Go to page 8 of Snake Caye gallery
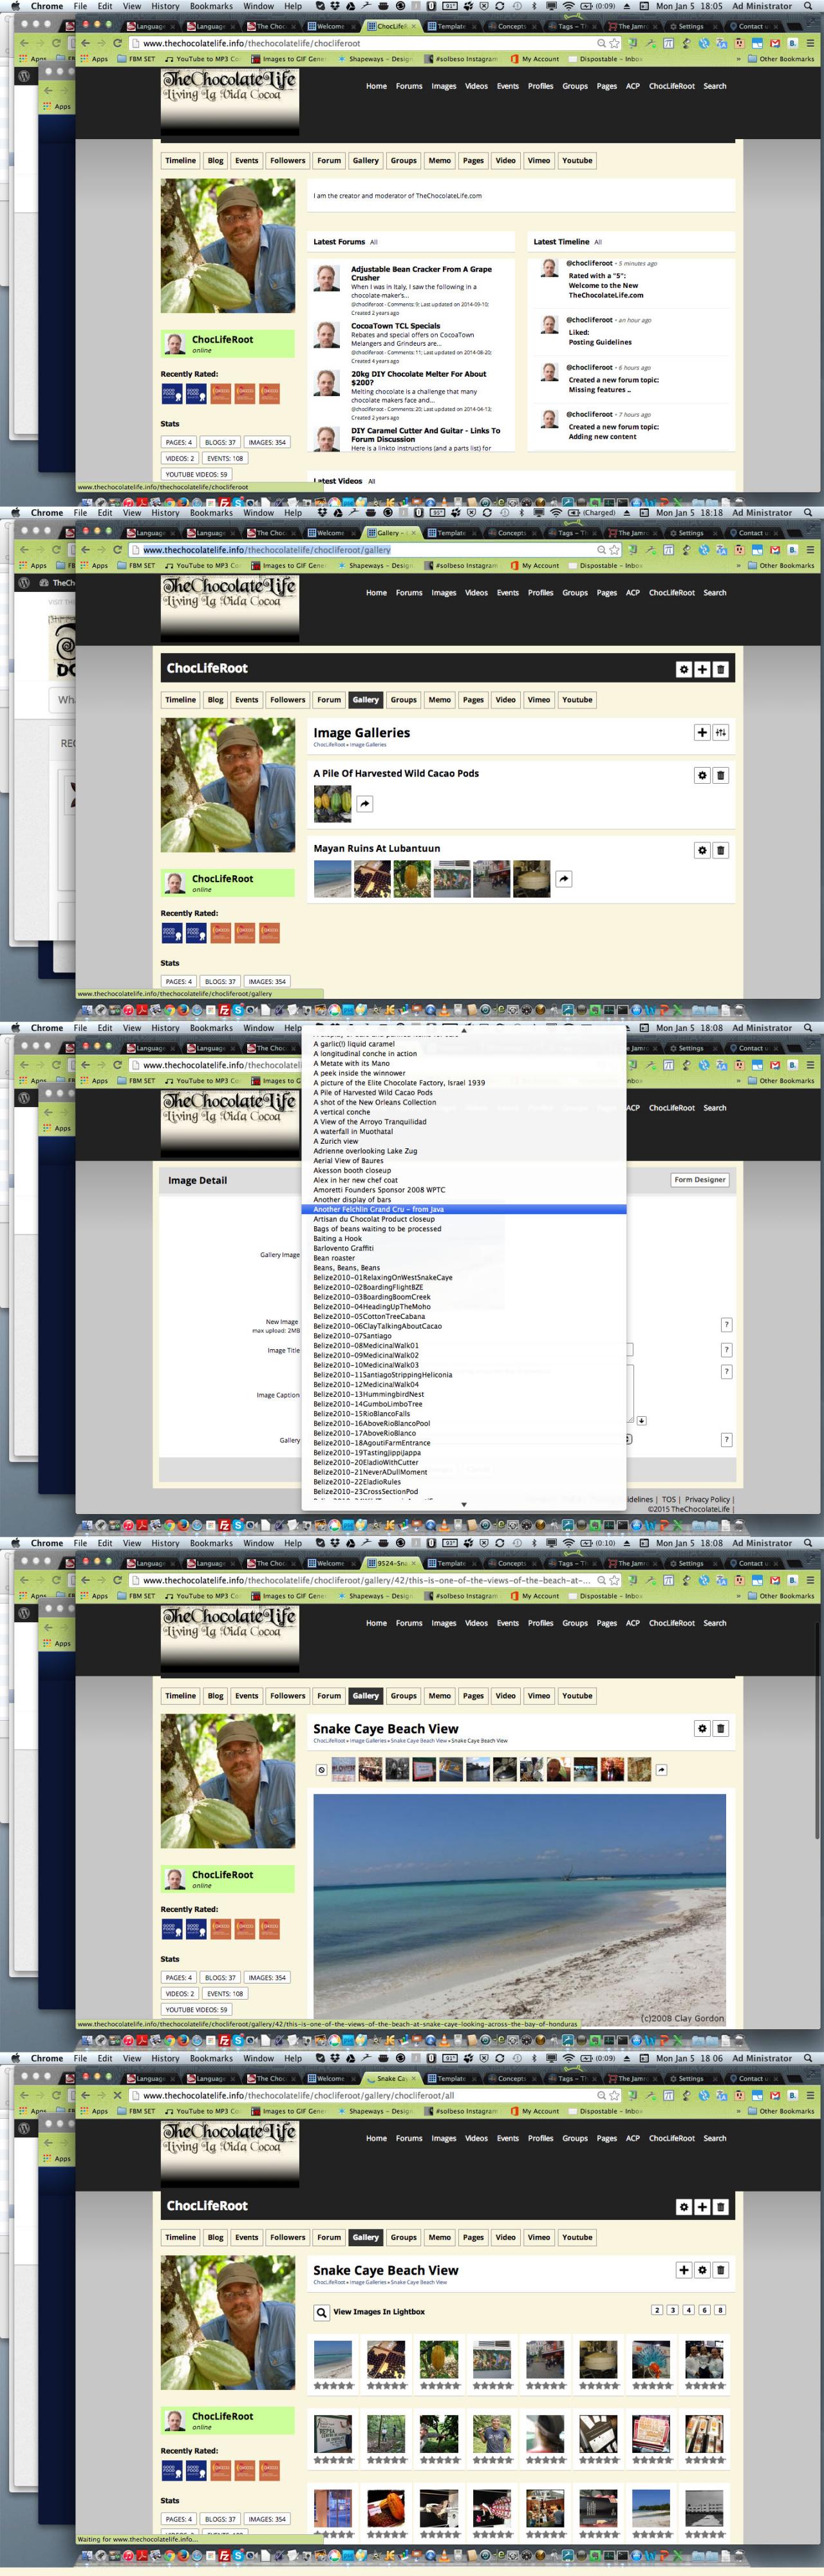 pyautogui.click(x=720, y=2310)
